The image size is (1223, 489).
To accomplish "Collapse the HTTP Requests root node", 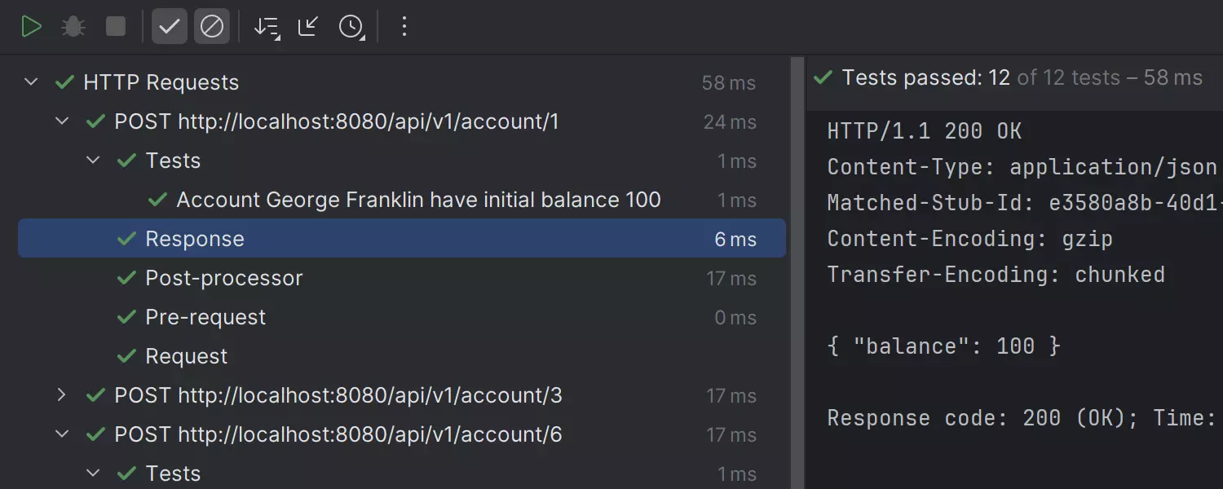I will (31, 82).
